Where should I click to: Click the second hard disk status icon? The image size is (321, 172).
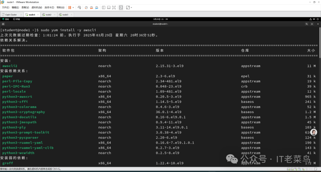click(292, 169)
